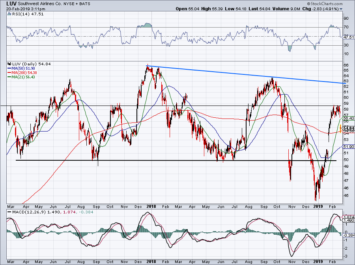
Task: Click 2019 on the bottom MACD date axis
Action: coord(318,261)
